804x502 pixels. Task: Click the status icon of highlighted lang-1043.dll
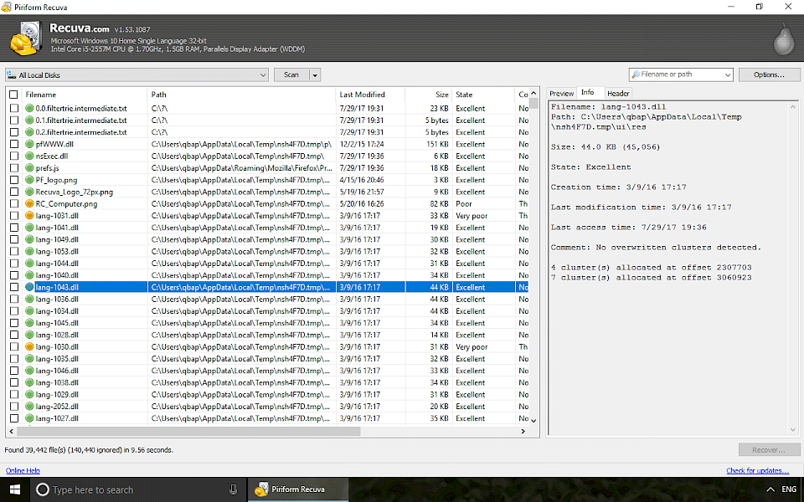30,287
